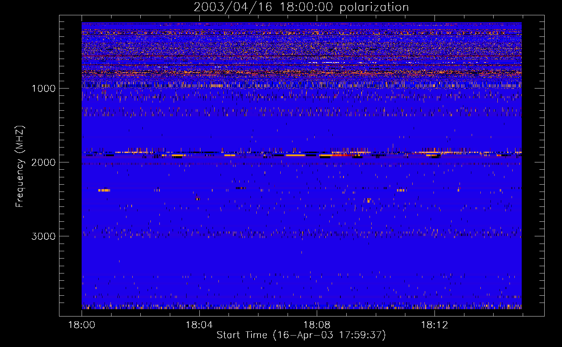Select the 1000 frequency axis label
The image size is (562, 347).
click(x=43, y=88)
